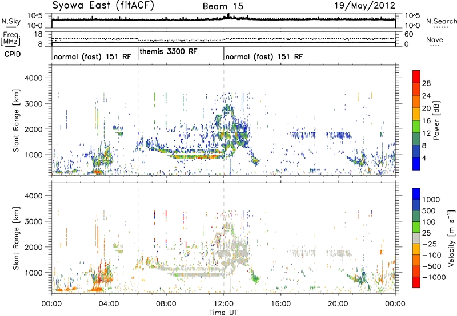Click the '-1000' Velocity colorbar value
Screen dimensions: 457x316
(434, 277)
